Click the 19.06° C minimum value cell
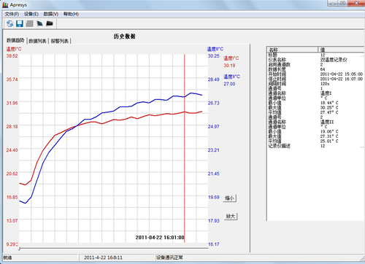 coord(329,131)
